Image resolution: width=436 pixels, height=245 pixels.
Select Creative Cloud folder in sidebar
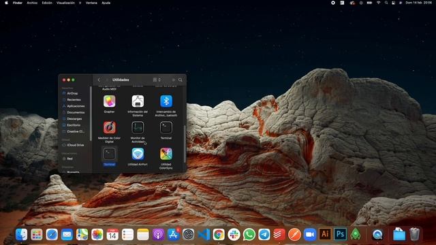pyautogui.click(x=76, y=131)
